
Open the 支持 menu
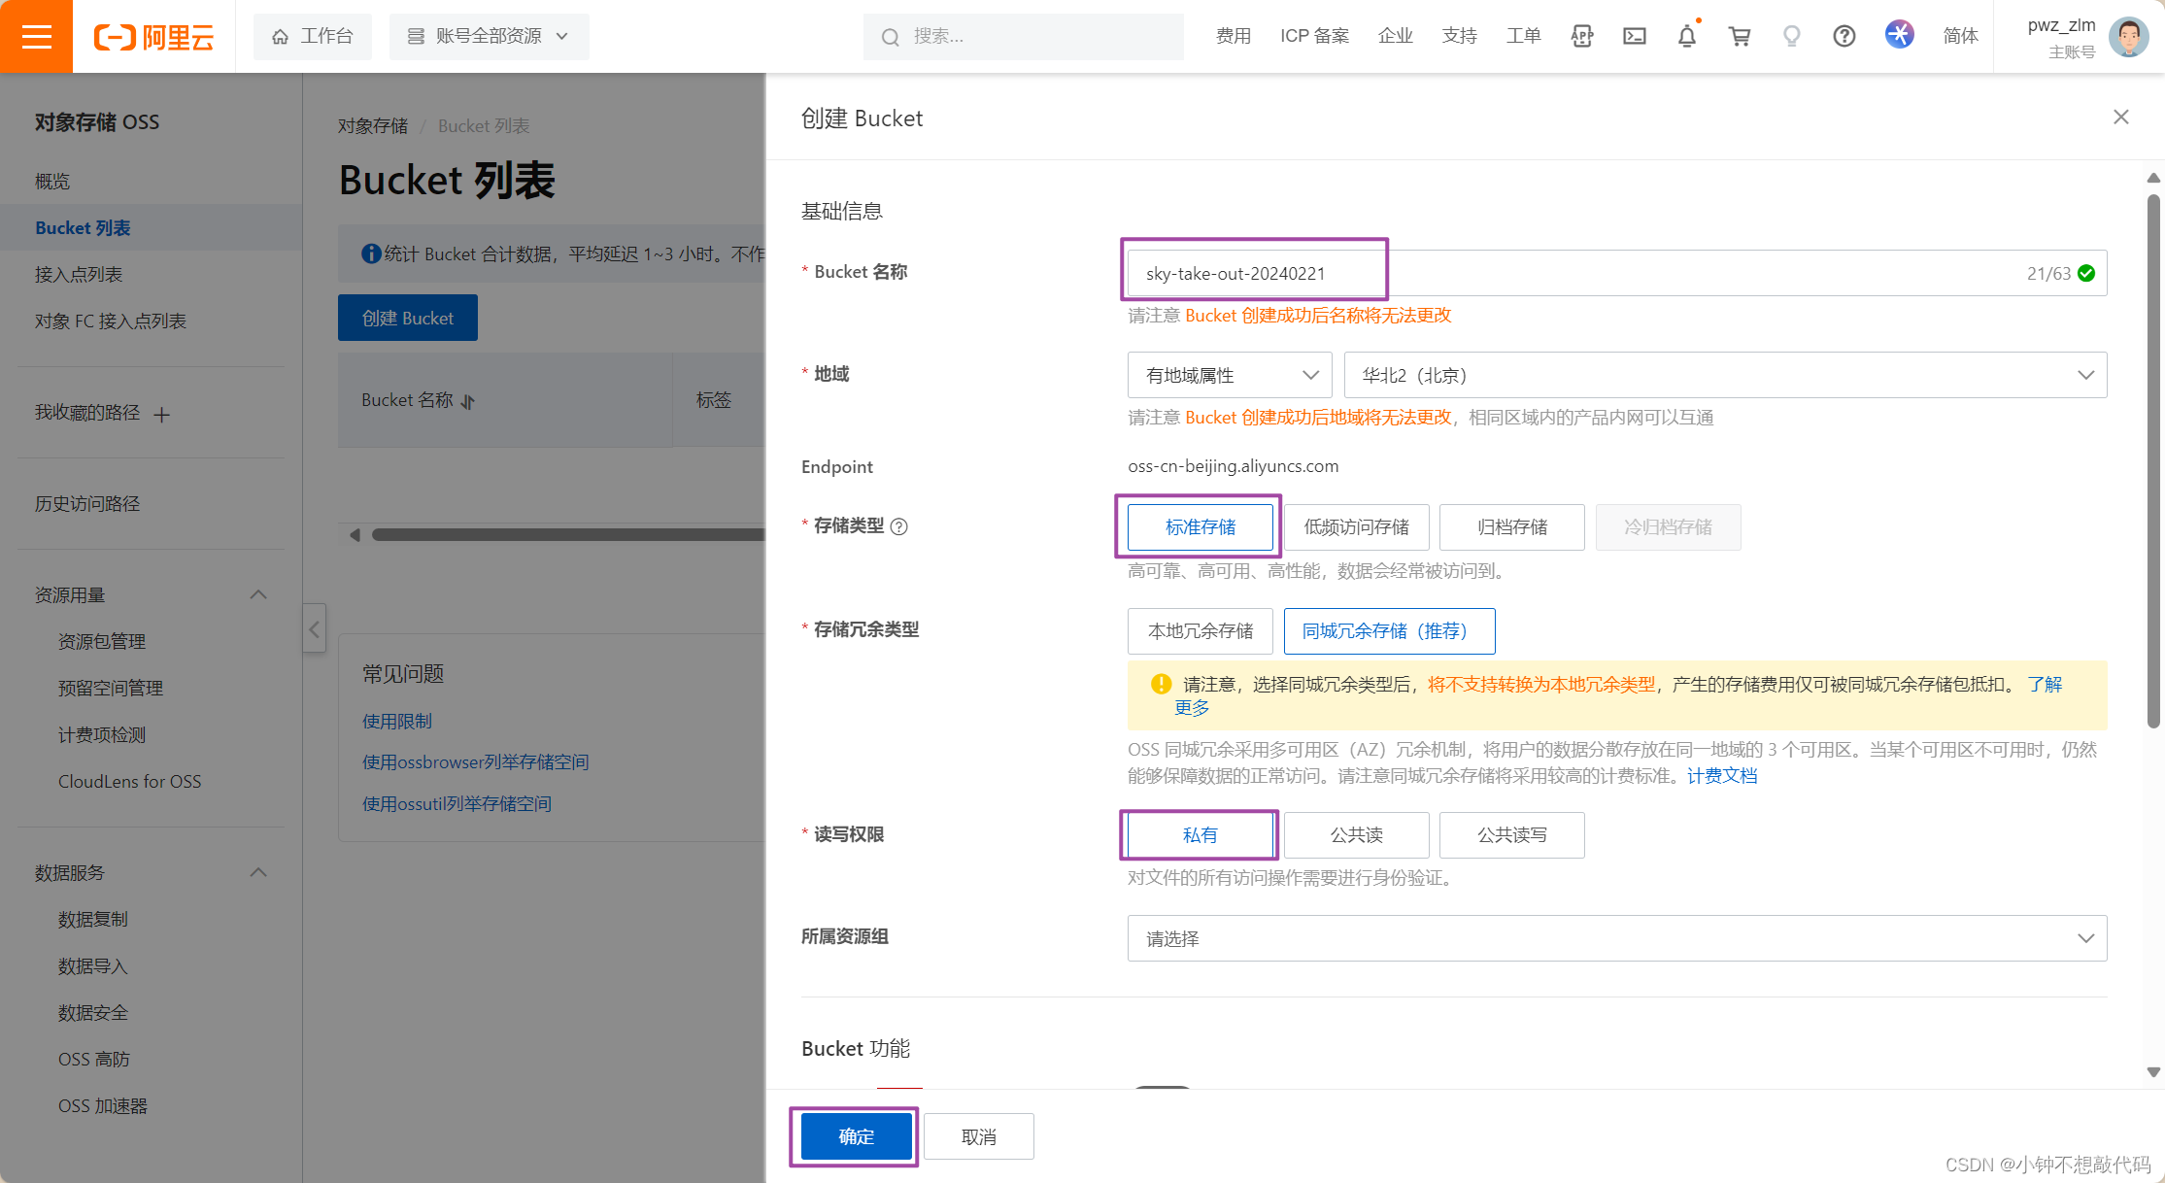[x=1460, y=36]
